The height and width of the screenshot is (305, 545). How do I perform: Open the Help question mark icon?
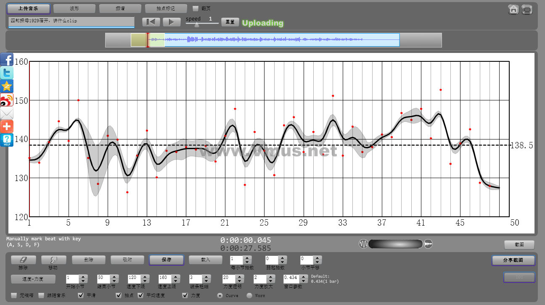point(7,140)
